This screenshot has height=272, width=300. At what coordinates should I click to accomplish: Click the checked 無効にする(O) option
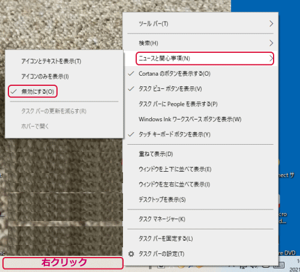(64, 92)
